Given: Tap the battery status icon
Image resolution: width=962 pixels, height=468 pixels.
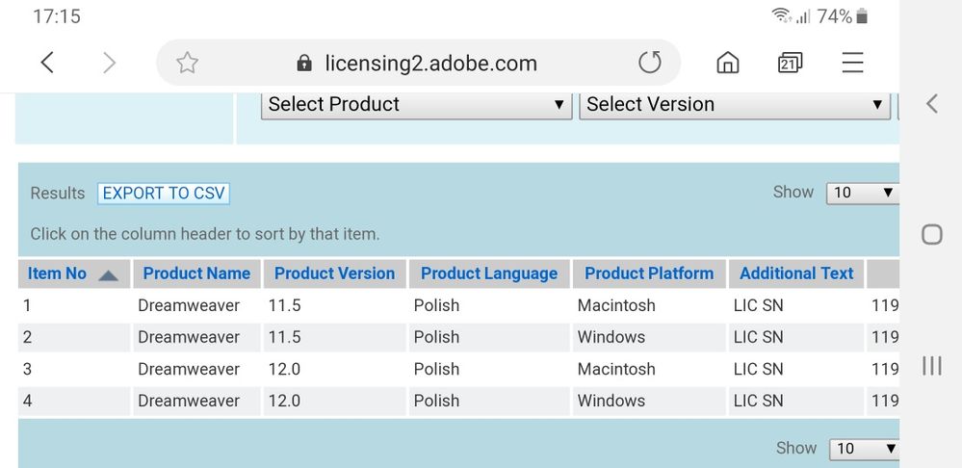Looking at the screenshot, I should 862,16.
